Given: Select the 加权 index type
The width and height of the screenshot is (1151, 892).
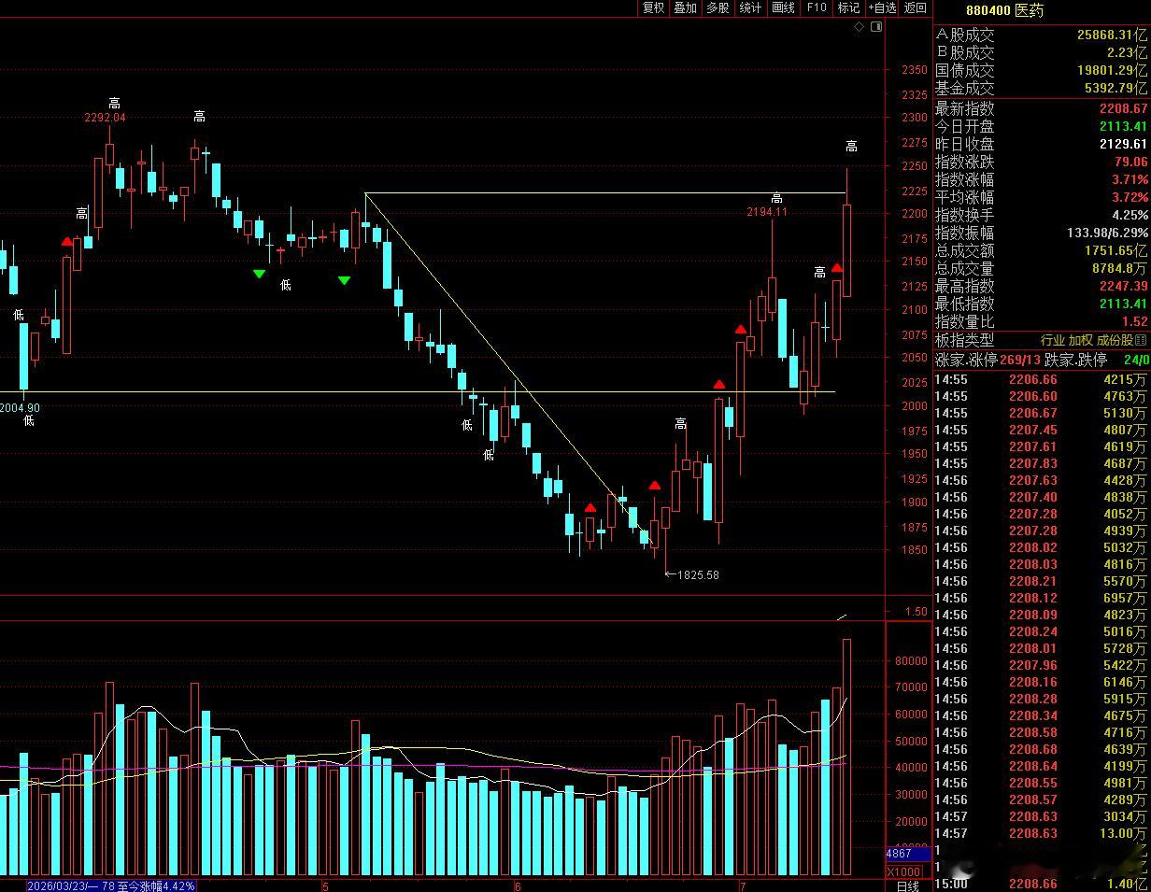Looking at the screenshot, I should pos(1081,340).
